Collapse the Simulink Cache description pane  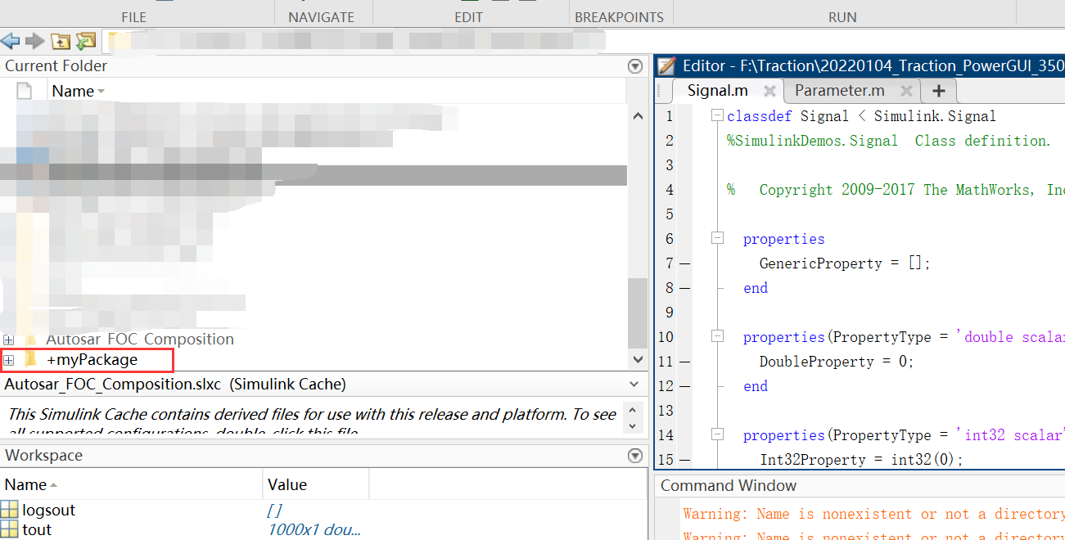pyautogui.click(x=634, y=385)
